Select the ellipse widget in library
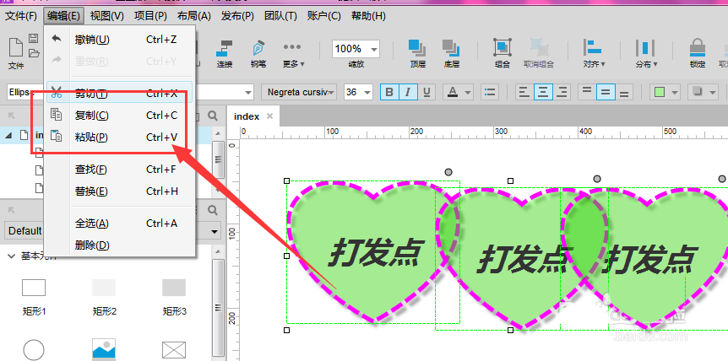The height and width of the screenshot is (361, 728). pos(34,350)
